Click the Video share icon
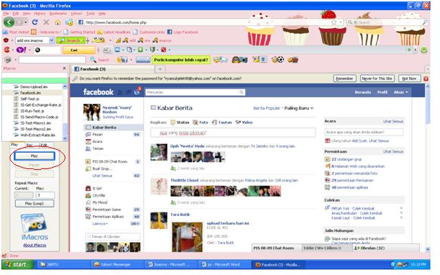Image resolution: width=440 pixels, height=275 pixels. [x=244, y=122]
